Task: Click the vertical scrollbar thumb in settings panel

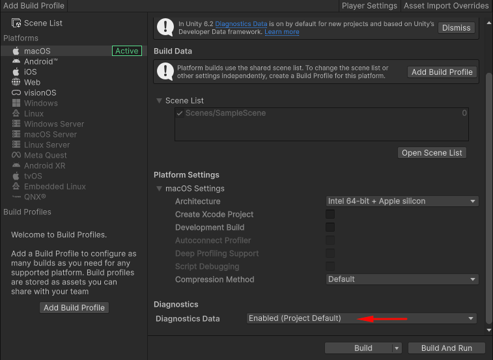Action: (488, 198)
